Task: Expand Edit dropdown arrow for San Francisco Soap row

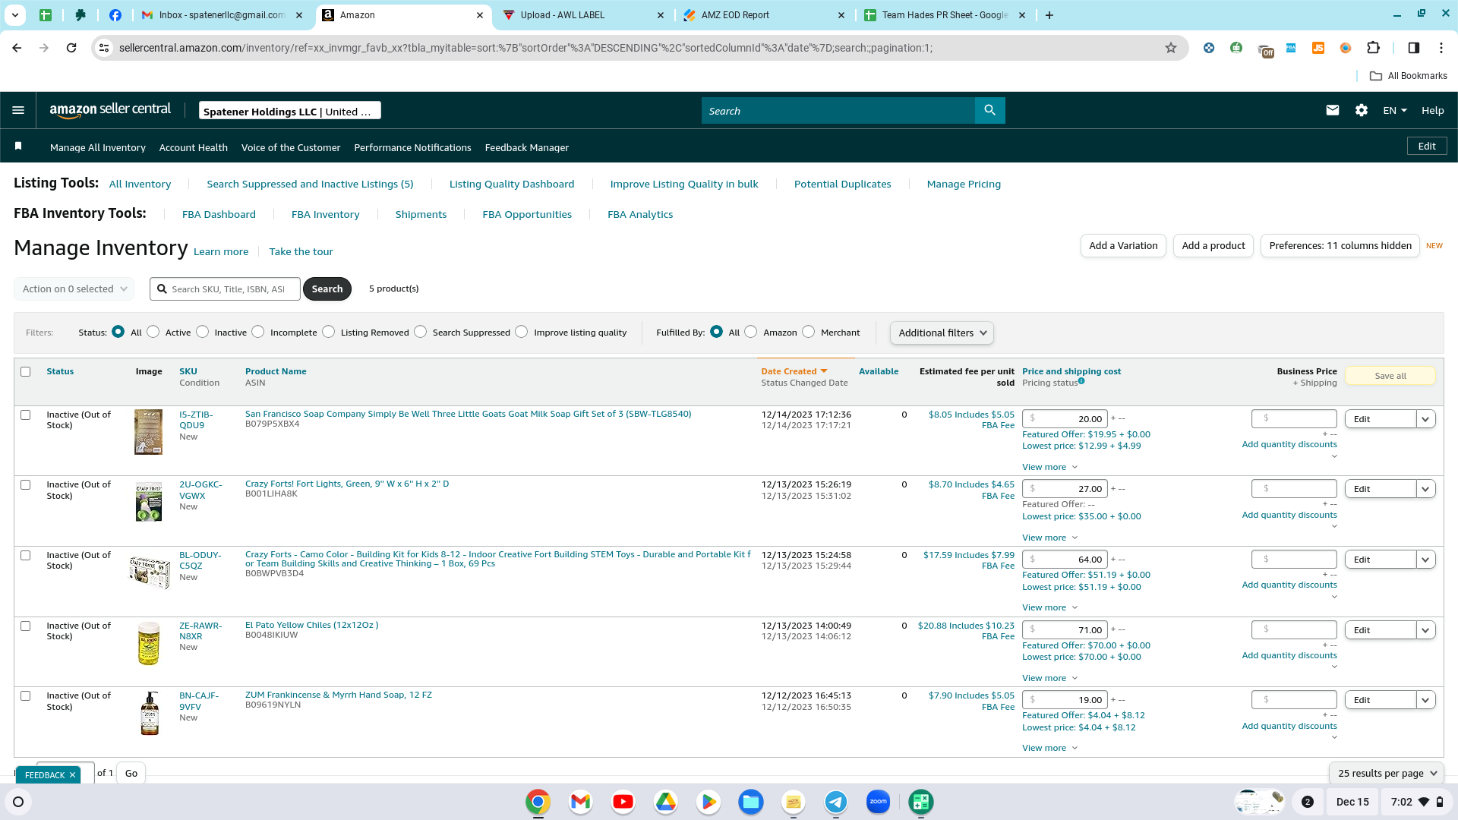Action: 1425,419
